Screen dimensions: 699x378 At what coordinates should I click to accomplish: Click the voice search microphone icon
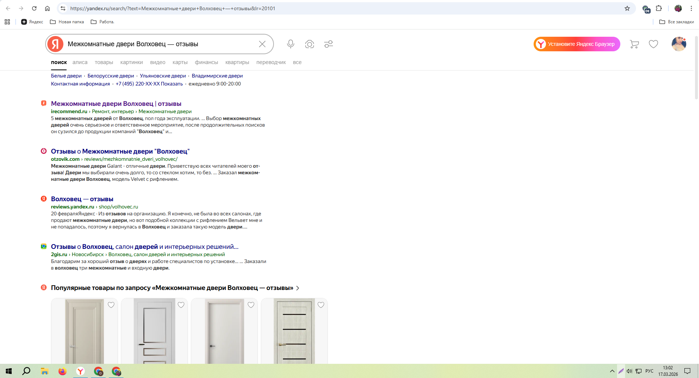pyautogui.click(x=290, y=44)
